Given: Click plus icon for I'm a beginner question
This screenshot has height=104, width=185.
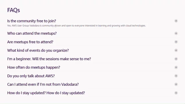Looking at the screenshot, I should click(x=176, y=59).
